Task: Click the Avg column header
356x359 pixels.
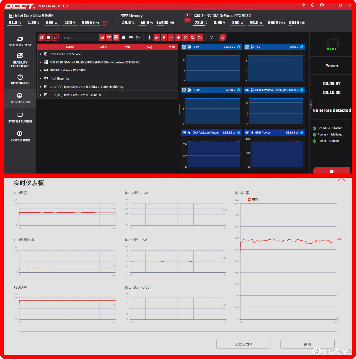Action: 149,47
